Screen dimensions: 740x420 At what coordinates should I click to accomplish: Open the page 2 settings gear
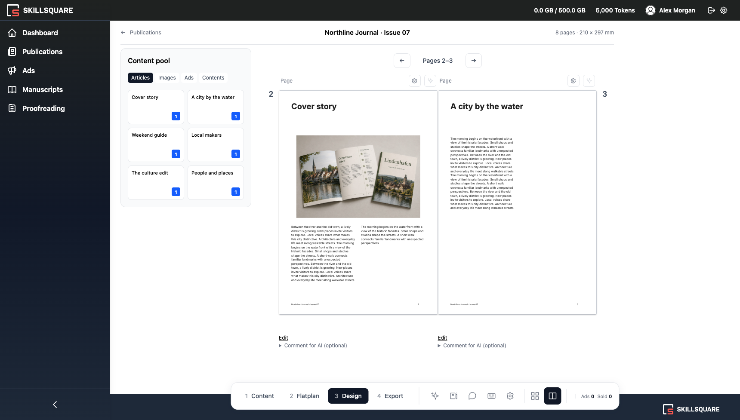(415, 81)
